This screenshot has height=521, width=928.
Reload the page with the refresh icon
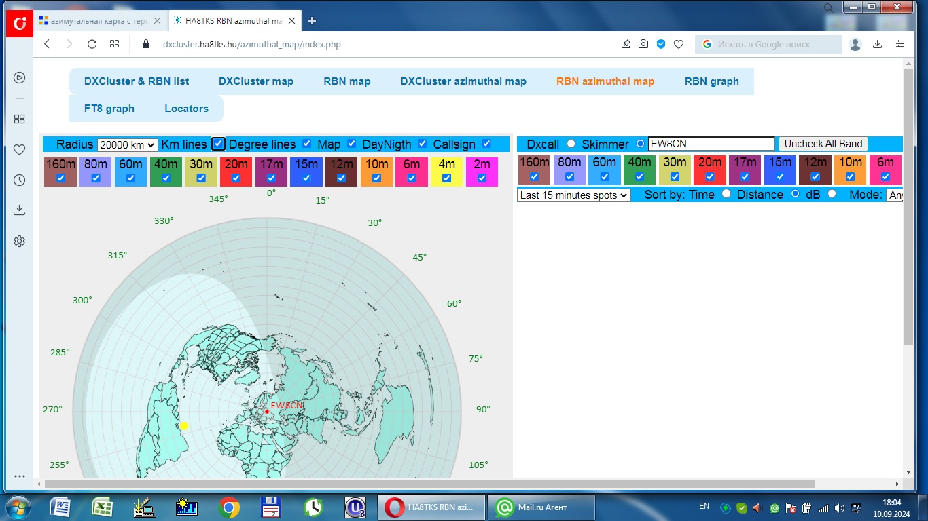click(92, 44)
